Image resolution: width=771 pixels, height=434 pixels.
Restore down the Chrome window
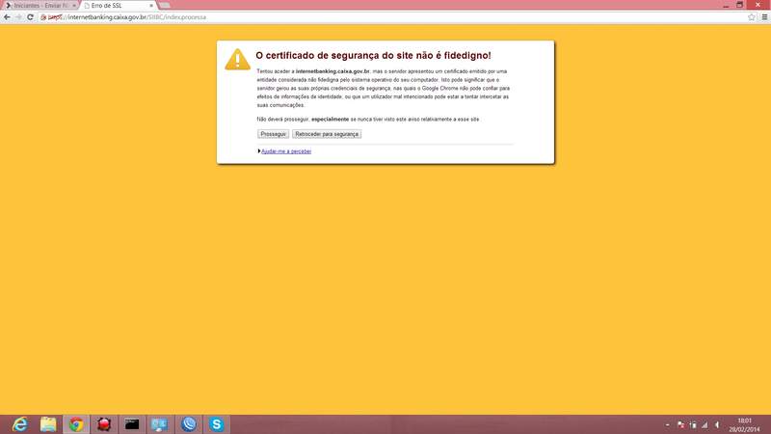(739, 5)
